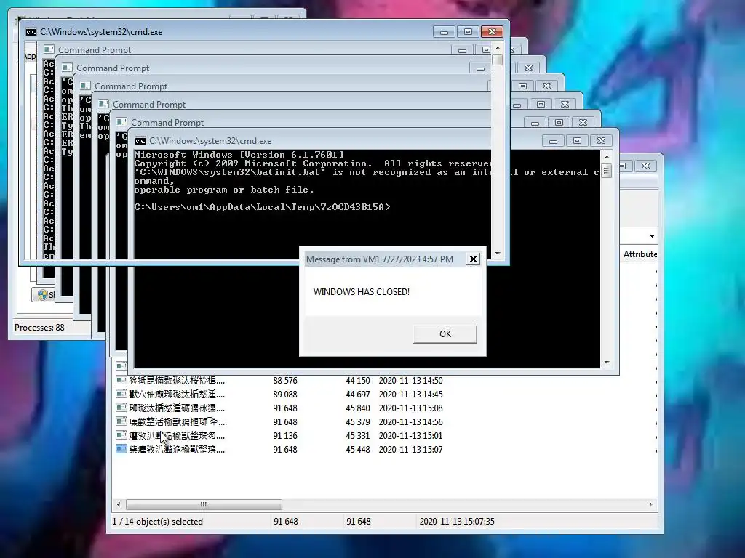The height and width of the screenshot is (558, 745).
Task: Close the 'Message from VM1' dialog with X
Action: tap(473, 259)
